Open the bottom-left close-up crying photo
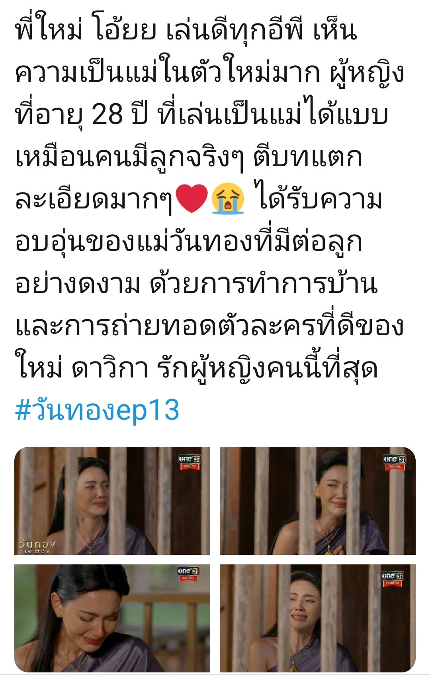The width and height of the screenshot is (430, 678). click(112, 618)
